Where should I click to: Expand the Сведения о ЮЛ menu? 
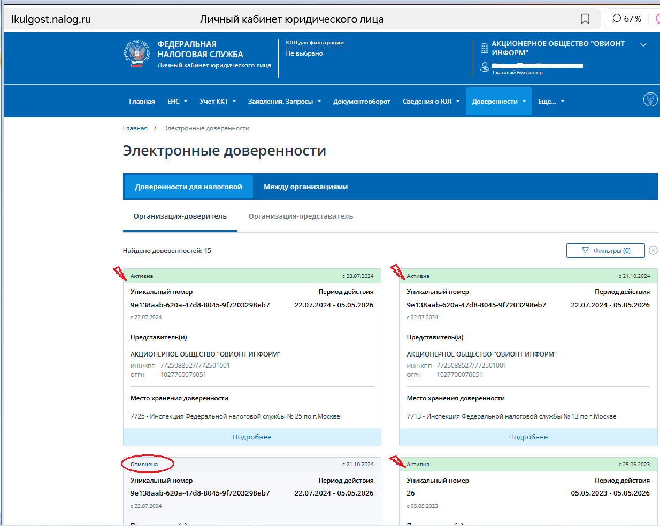(431, 102)
